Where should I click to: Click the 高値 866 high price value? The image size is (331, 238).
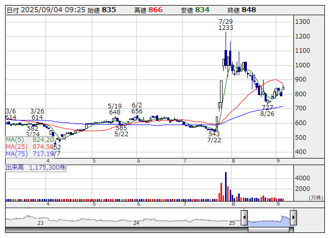pos(155,10)
